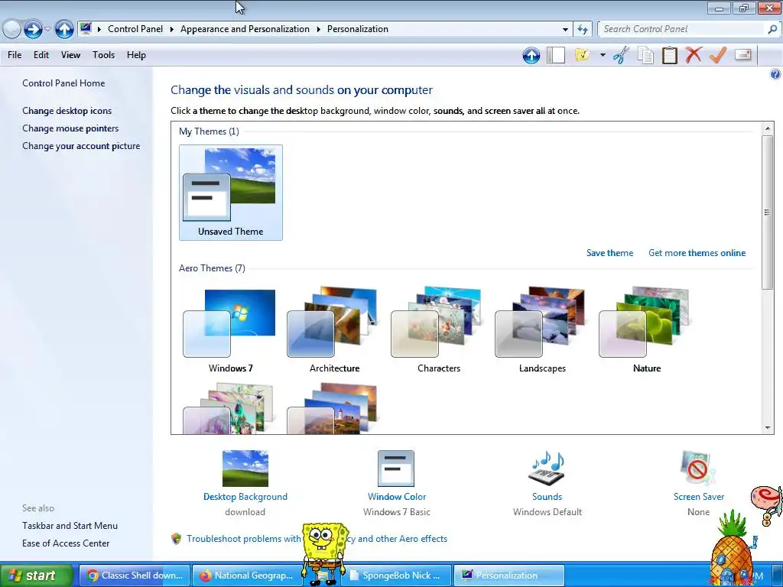Open the Tools menu
The height and width of the screenshot is (587, 783).
click(103, 55)
